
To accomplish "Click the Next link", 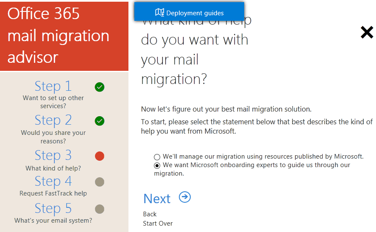I will point(157,198).
